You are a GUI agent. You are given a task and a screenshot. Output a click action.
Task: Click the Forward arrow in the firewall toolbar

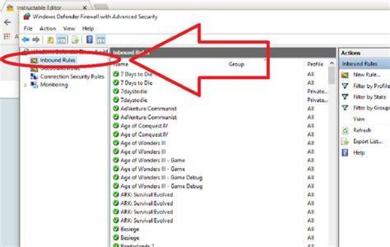[36, 40]
